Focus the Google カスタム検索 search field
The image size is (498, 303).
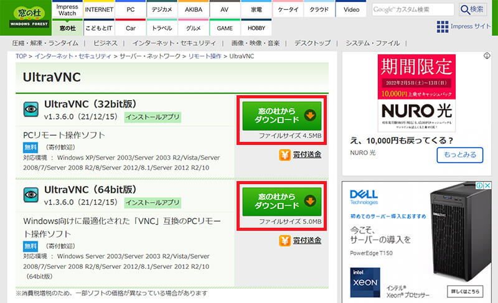coord(413,9)
